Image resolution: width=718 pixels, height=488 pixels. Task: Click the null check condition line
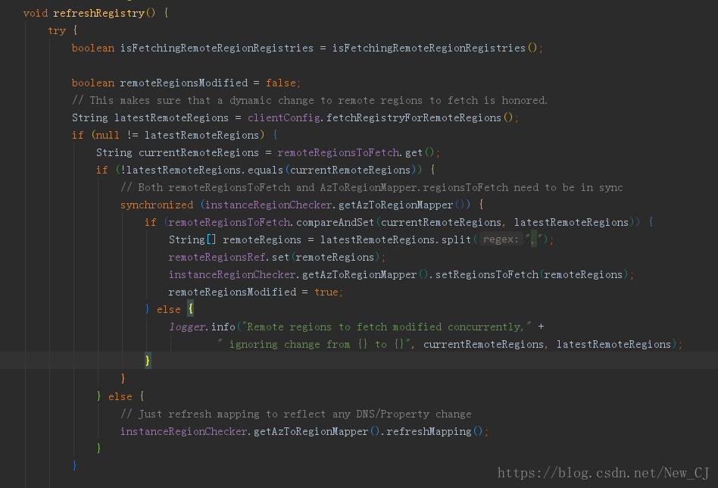[174, 135]
